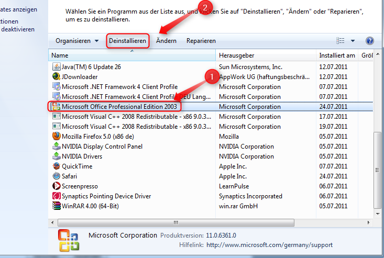Viewport: 384px width, 258px height.
Task: Sort by the Herausgeber column header
Action: (237, 55)
